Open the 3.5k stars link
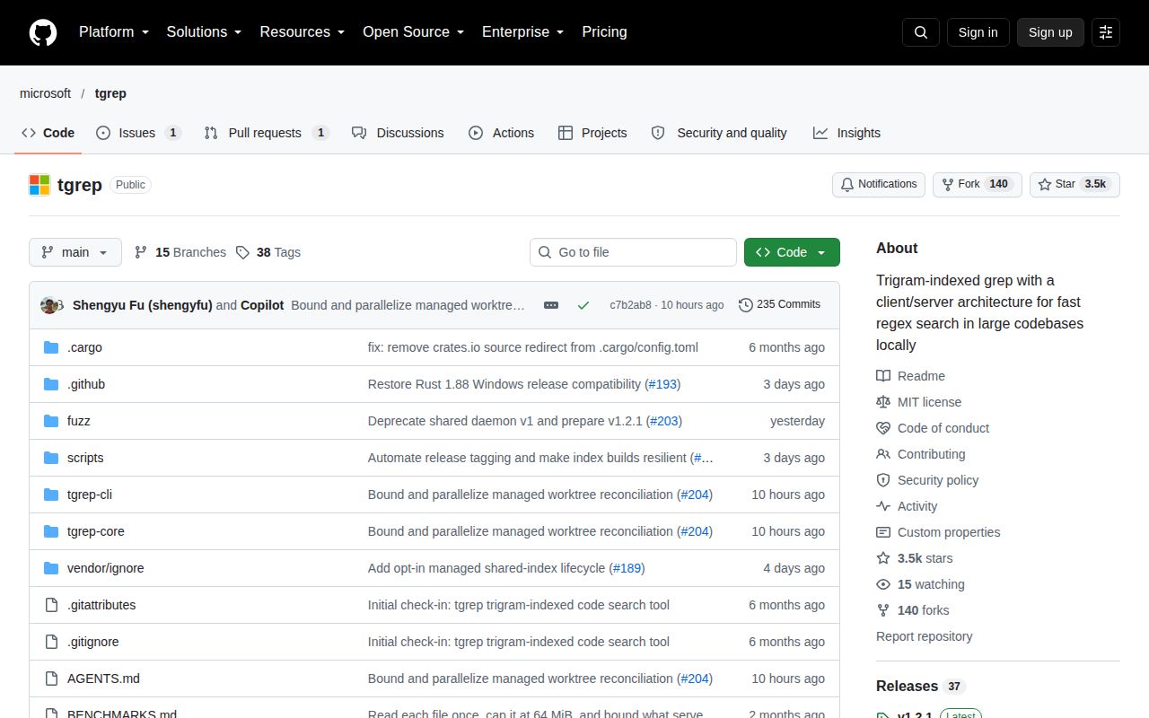Screen dimensions: 1149x718 coord(915,558)
